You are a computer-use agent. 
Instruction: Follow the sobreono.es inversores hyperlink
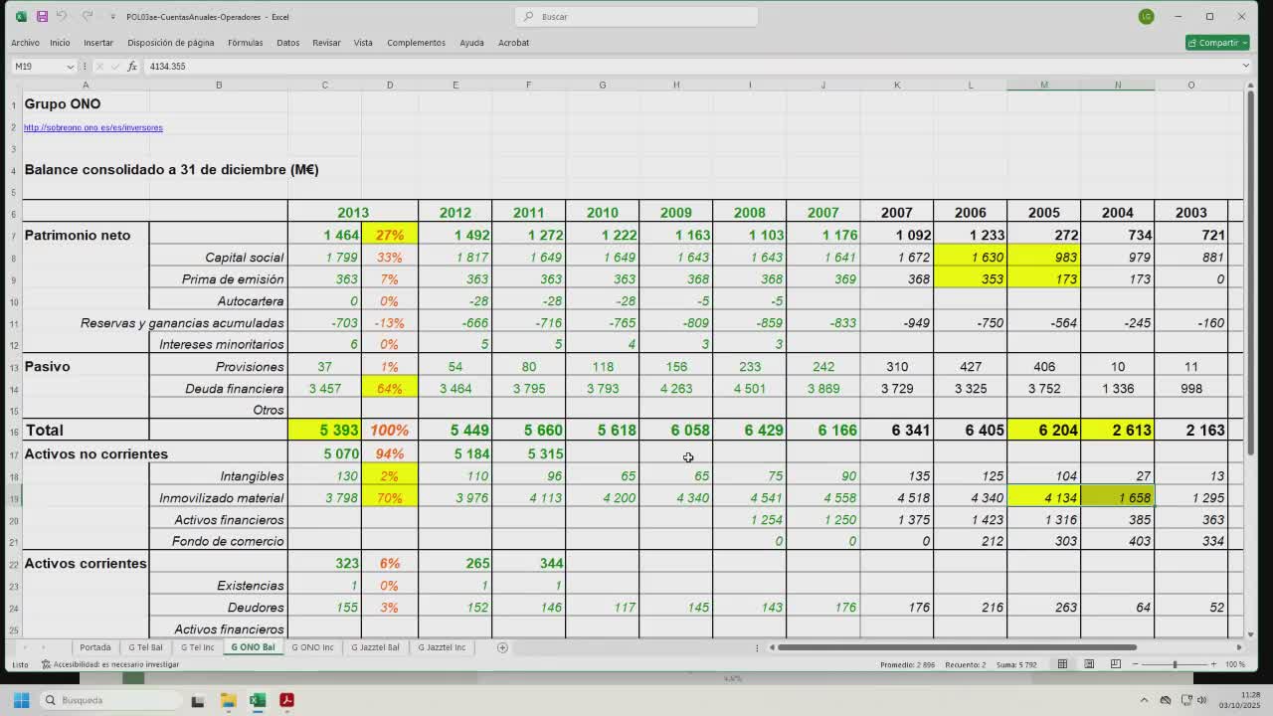[93, 127]
